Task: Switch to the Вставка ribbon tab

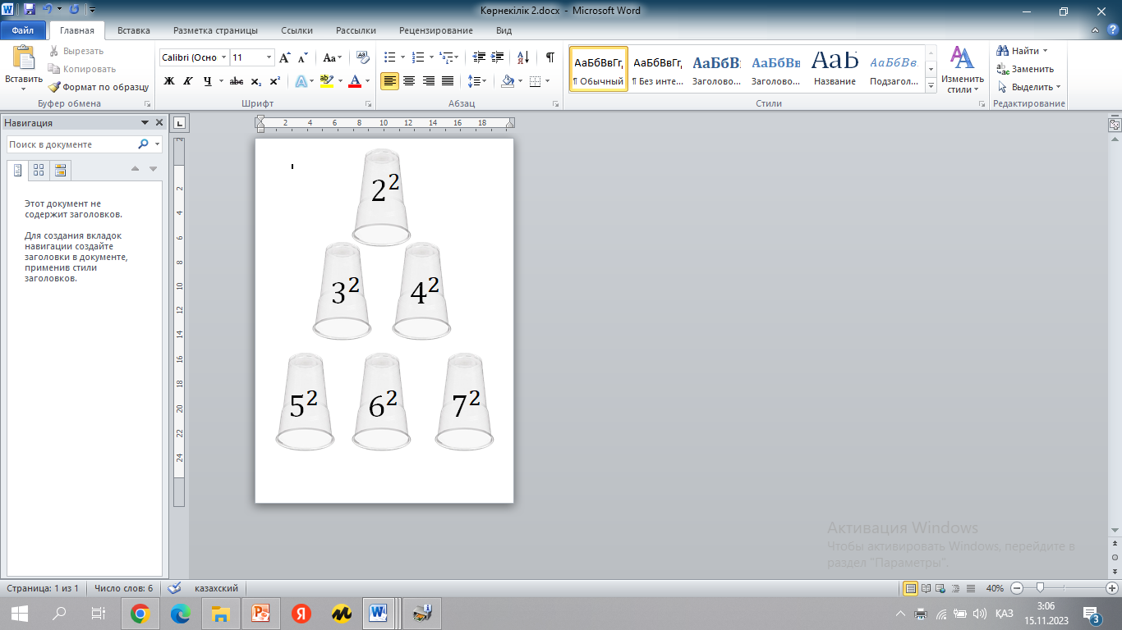Action: (x=133, y=30)
